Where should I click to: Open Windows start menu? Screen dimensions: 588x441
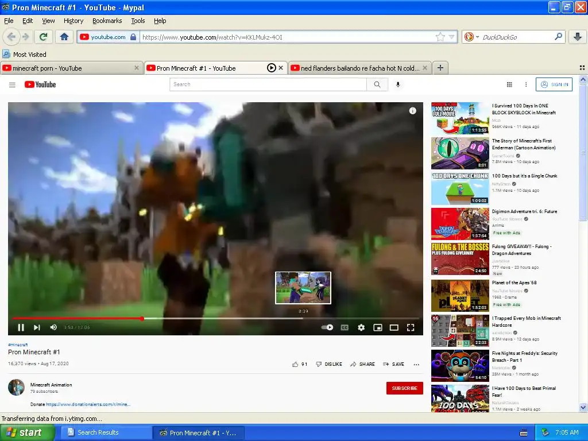point(27,432)
